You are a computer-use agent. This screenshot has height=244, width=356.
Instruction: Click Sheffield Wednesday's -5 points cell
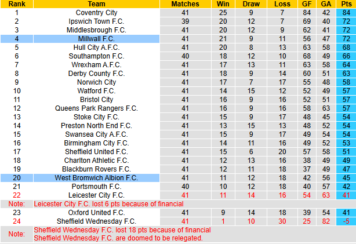[x=346, y=221]
